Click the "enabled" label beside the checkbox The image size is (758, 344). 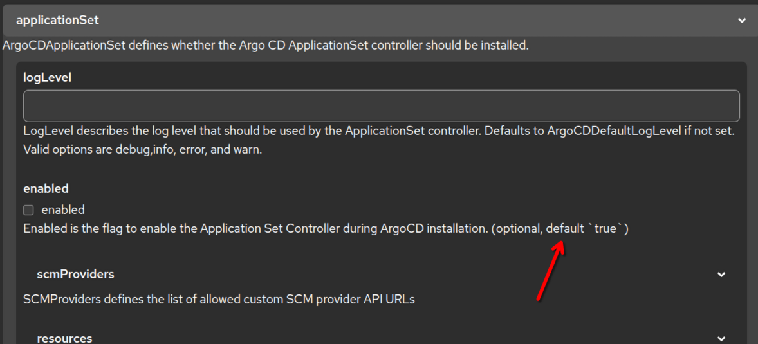point(63,210)
